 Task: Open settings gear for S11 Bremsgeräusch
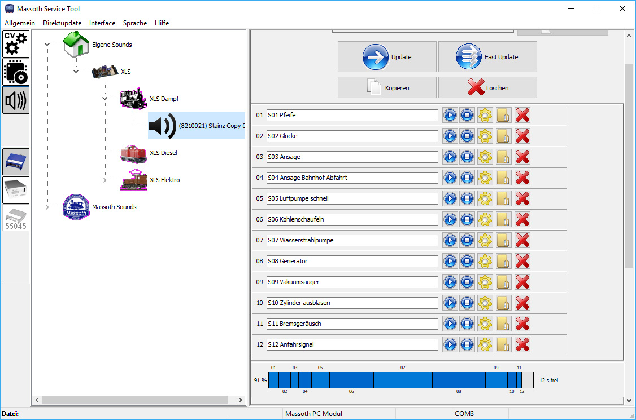[x=485, y=324]
